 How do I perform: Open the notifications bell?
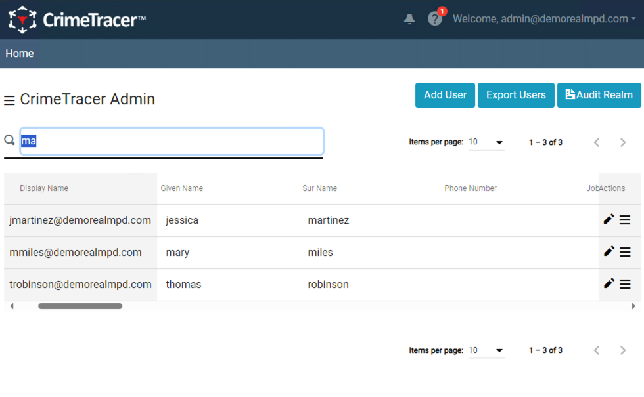[x=409, y=19]
